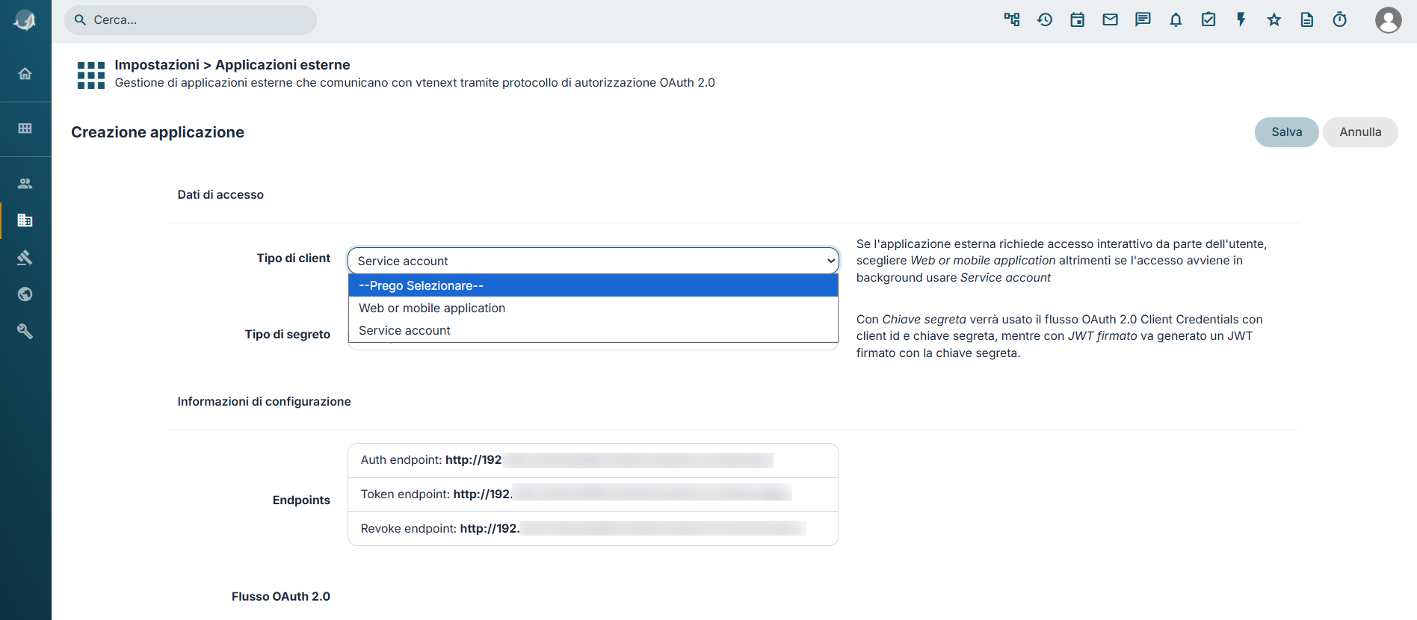Image resolution: width=1417 pixels, height=620 pixels.
Task: Click the Endpoints label
Action: [301, 500]
